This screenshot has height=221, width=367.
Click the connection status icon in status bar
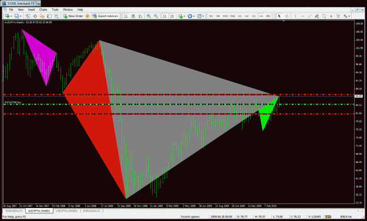click(328, 217)
